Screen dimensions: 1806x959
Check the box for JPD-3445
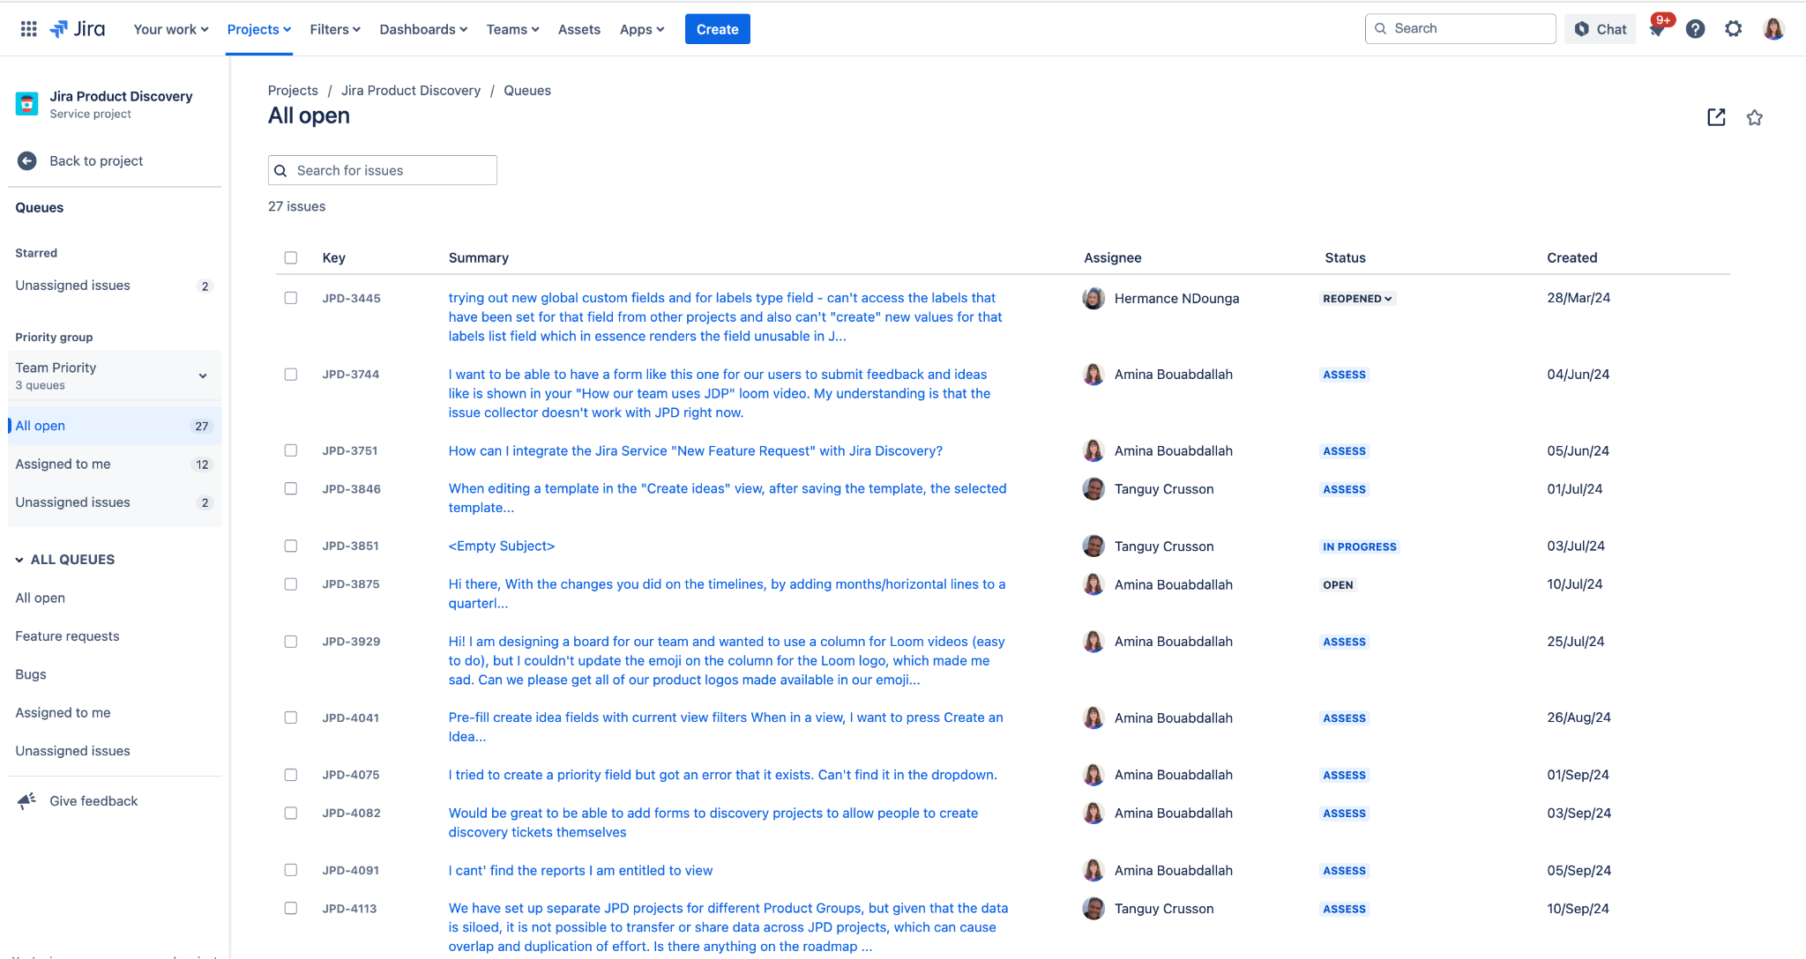click(291, 298)
